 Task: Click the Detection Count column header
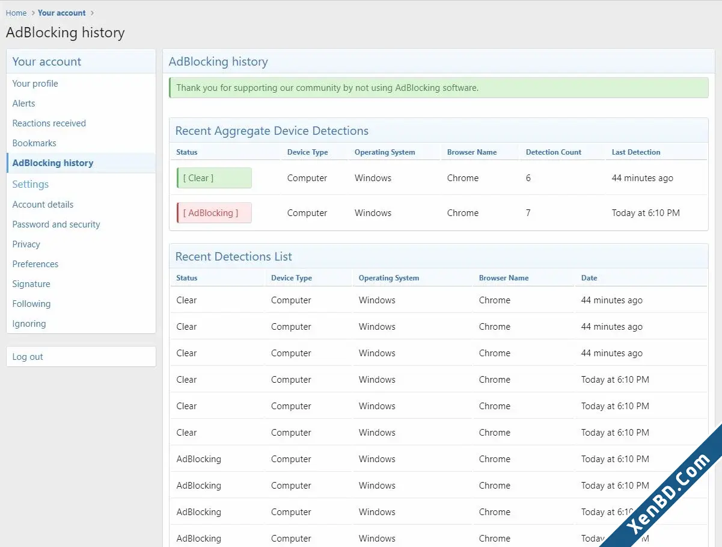pyautogui.click(x=554, y=152)
